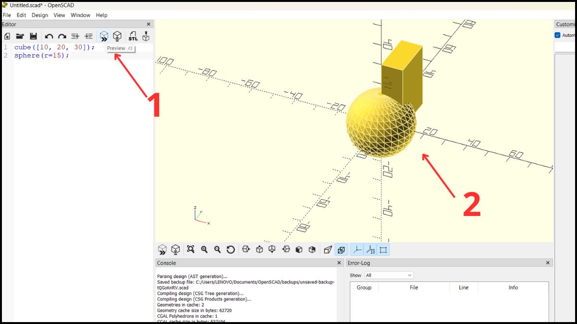
Task: Click console line 'Parsing design (AST generation)...'
Action: pos(192,276)
